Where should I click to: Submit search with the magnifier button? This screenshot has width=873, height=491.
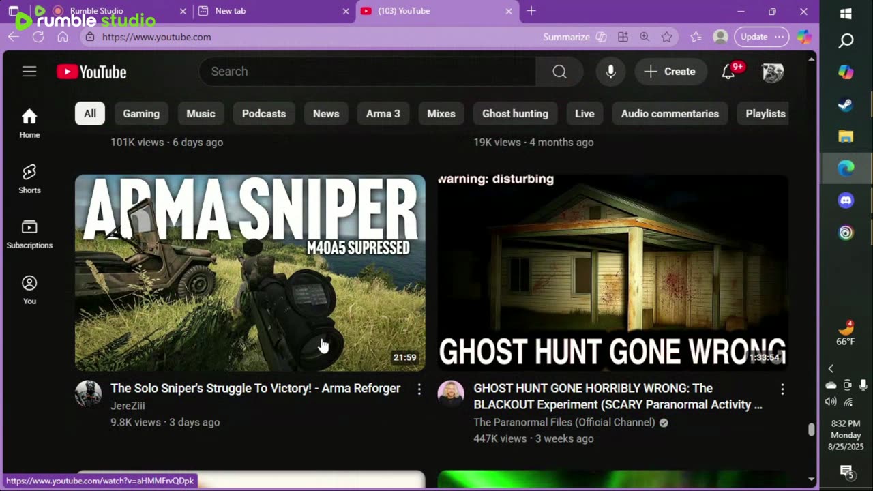559,72
